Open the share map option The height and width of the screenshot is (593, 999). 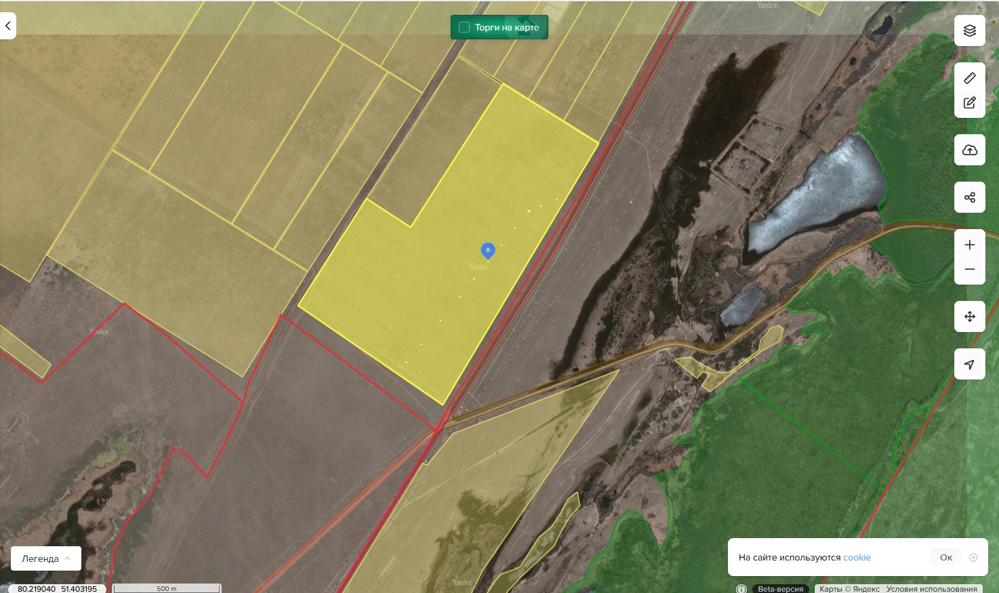[x=970, y=197]
